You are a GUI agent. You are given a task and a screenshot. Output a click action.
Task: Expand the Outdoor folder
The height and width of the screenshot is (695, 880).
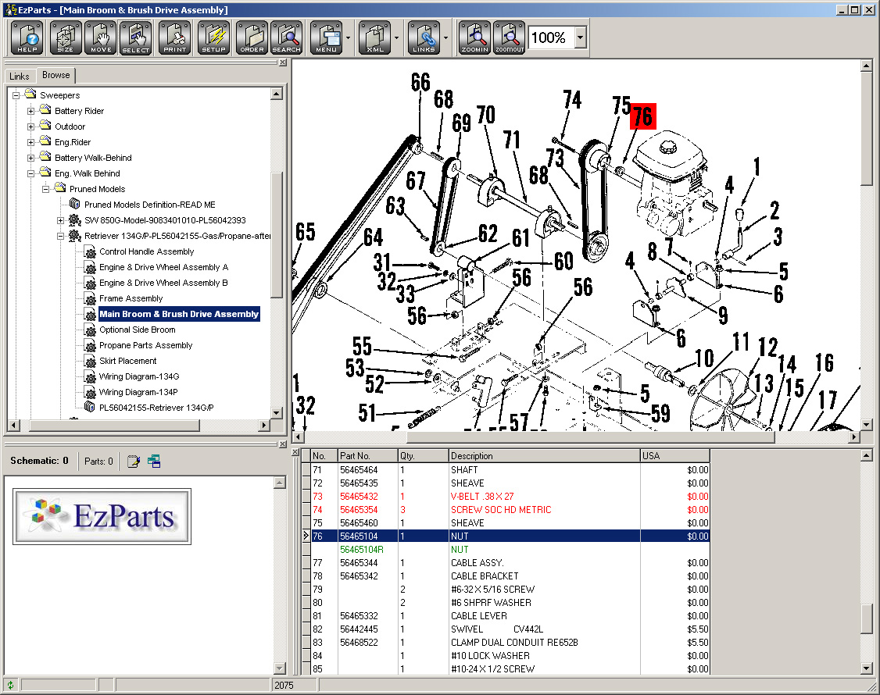pos(30,127)
